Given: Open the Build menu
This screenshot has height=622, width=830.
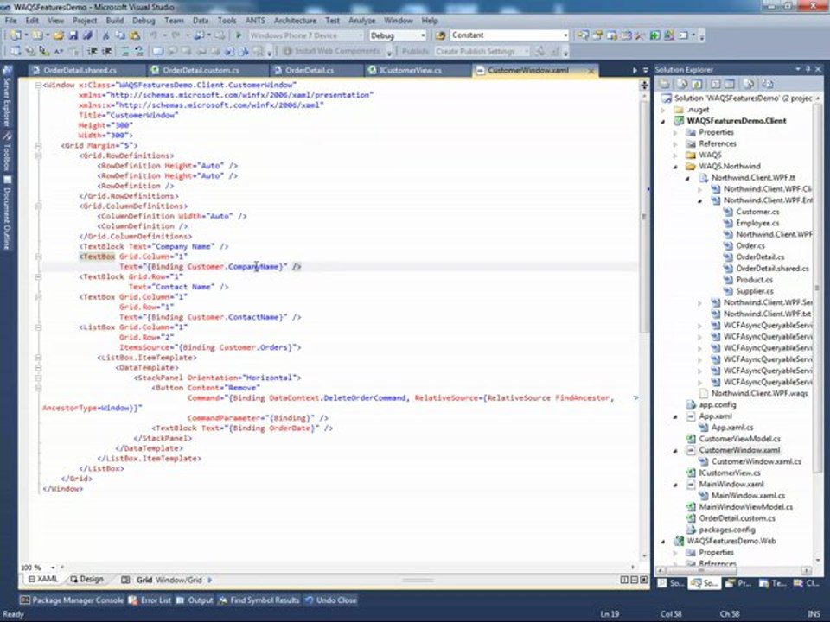Looking at the screenshot, I should (x=114, y=21).
